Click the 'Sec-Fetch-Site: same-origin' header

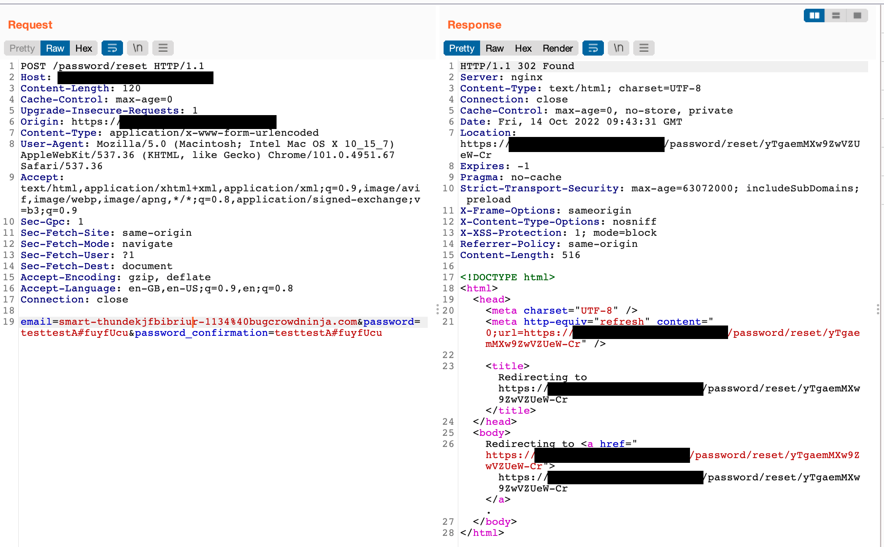(x=106, y=233)
